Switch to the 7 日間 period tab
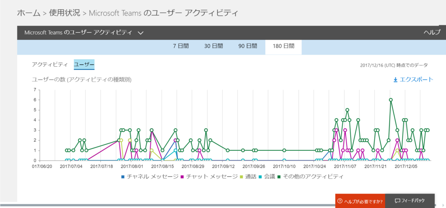 pyautogui.click(x=181, y=46)
